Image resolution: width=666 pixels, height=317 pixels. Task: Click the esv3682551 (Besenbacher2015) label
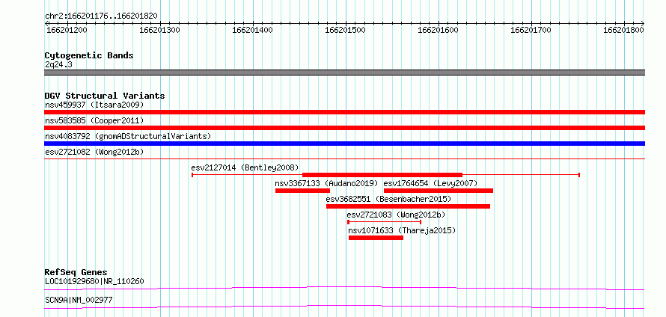388,199
